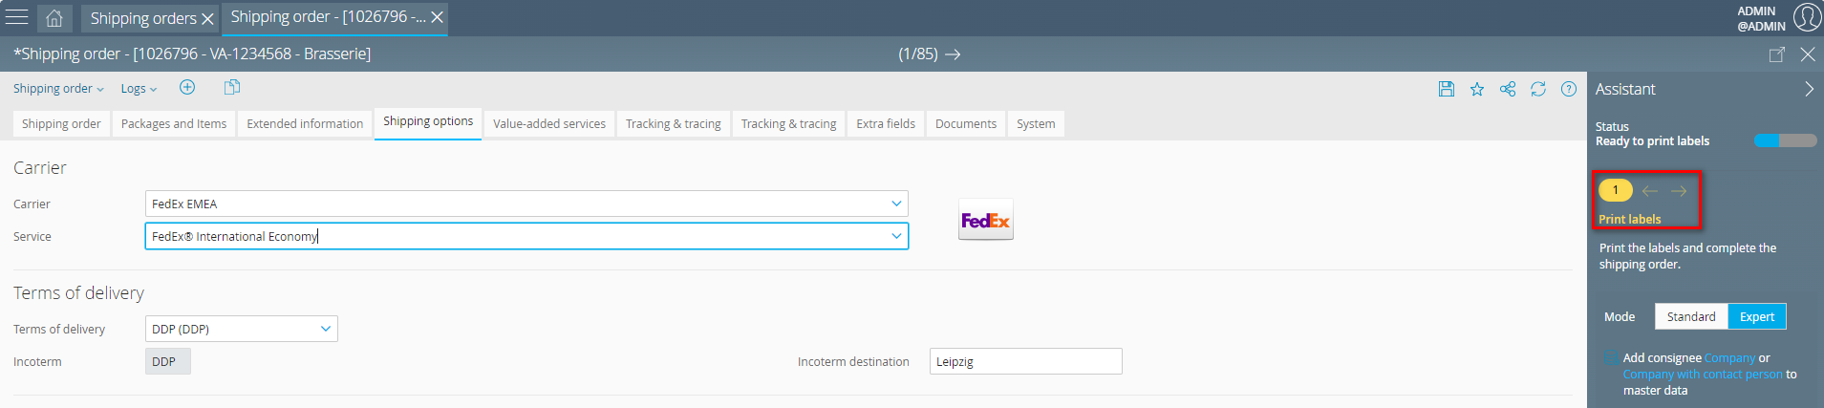The height and width of the screenshot is (408, 1824).
Task: Expand the Service combo box
Action: 896,236
